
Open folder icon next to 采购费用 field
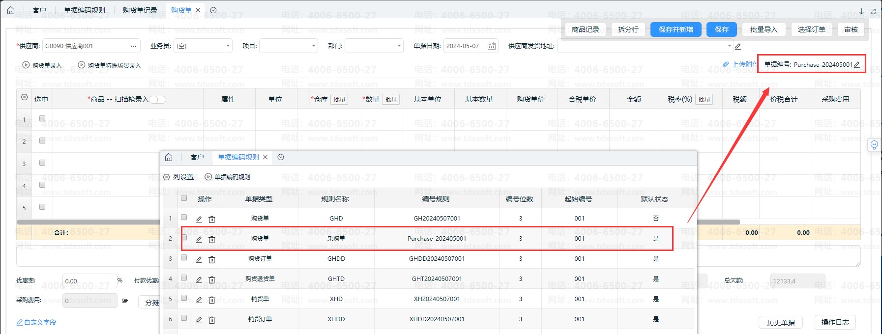coord(125,301)
